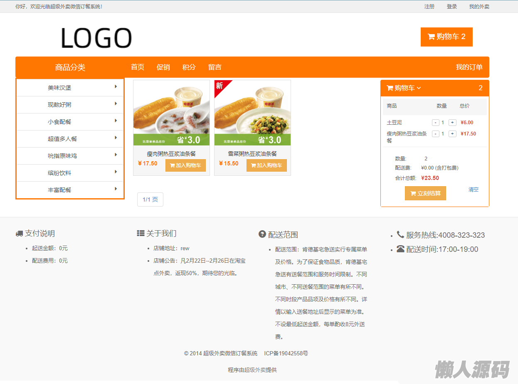Image resolution: width=518 pixels, height=384 pixels.
Task: Open the 留言 navigation item
Action: 215,67
